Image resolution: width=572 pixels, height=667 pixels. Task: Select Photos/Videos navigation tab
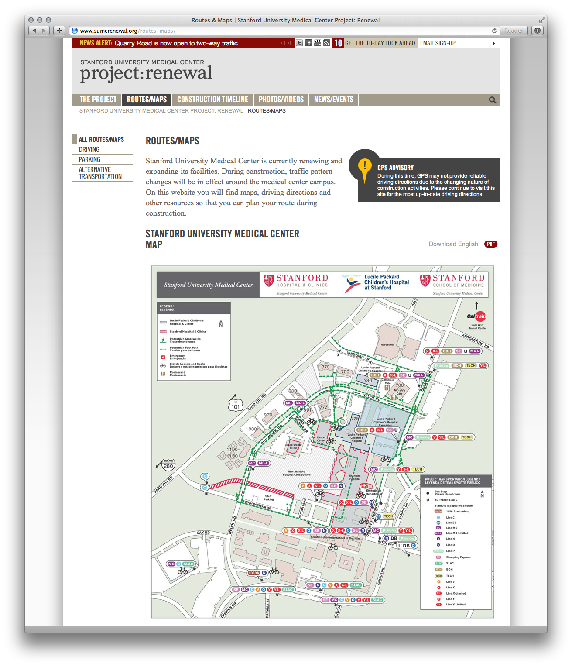[x=281, y=100]
